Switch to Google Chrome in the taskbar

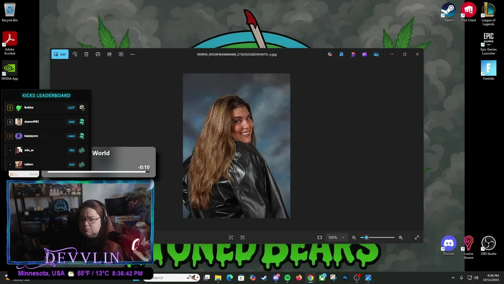310,278
